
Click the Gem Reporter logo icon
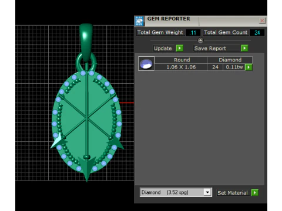(139, 21)
